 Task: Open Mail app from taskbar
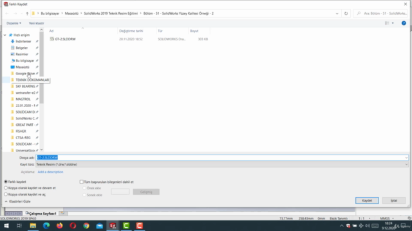pos(100,225)
